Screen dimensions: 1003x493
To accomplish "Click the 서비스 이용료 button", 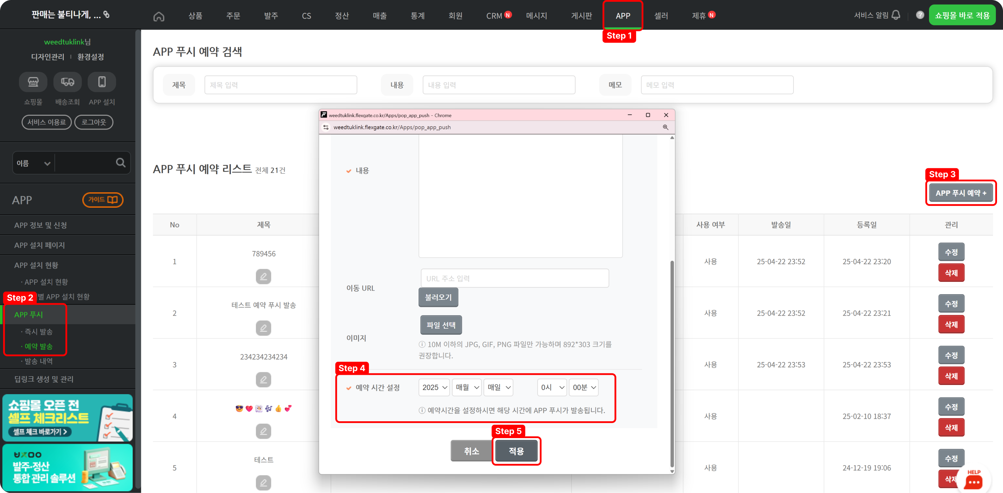I will point(46,122).
